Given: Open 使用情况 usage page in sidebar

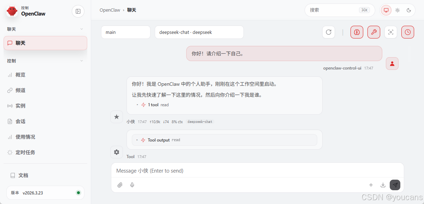Looking at the screenshot, I should (x=45, y=137).
